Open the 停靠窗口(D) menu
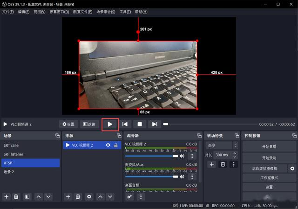Viewport: 298px width, 209px height. tap(59, 12)
